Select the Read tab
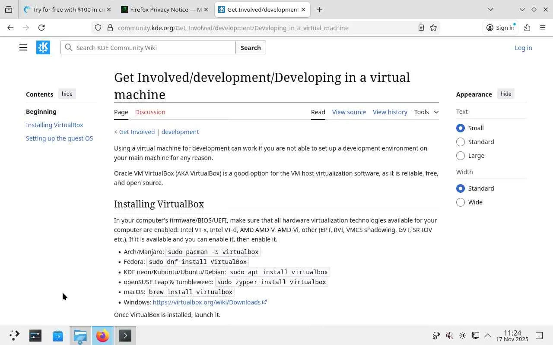Viewport: 553px width, 345px height. point(318,112)
